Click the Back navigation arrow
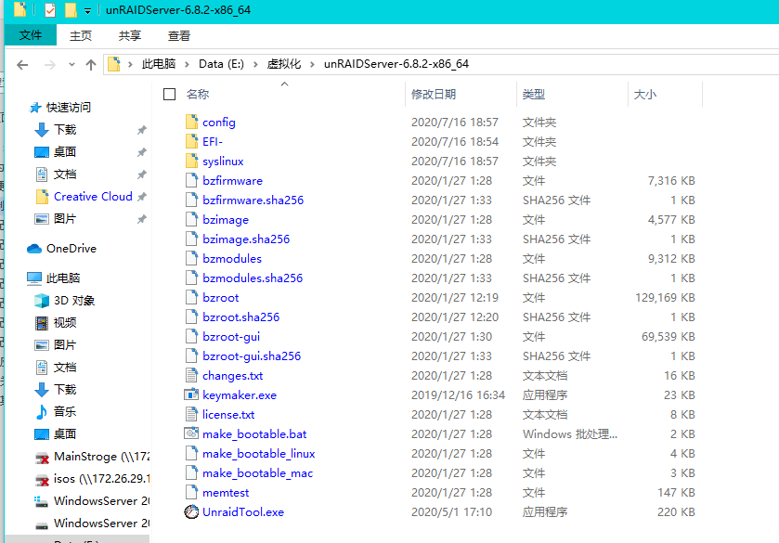Viewport: 779px width, 543px height. point(23,64)
